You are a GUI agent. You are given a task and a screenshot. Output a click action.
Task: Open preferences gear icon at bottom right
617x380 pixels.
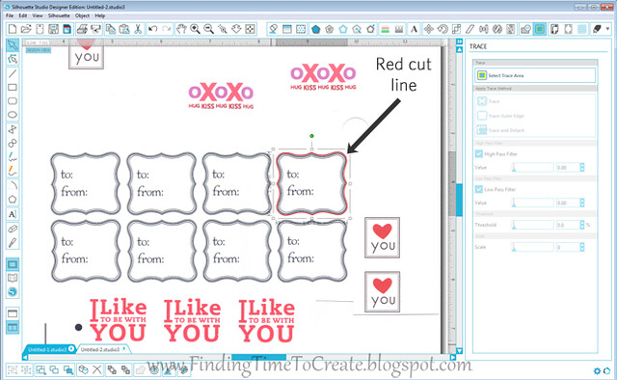597,370
